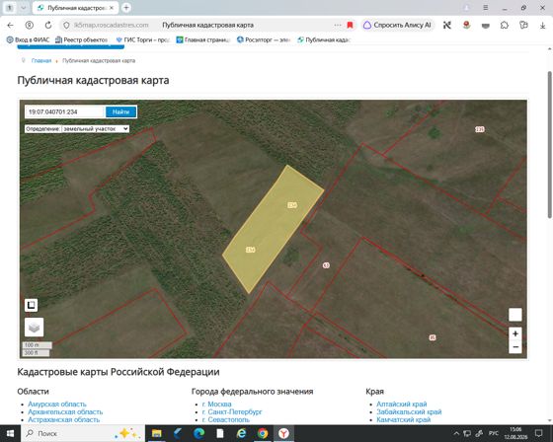553x442 pixels.
Task: Open Internet Explorer from the taskbar
Action: pos(241,433)
